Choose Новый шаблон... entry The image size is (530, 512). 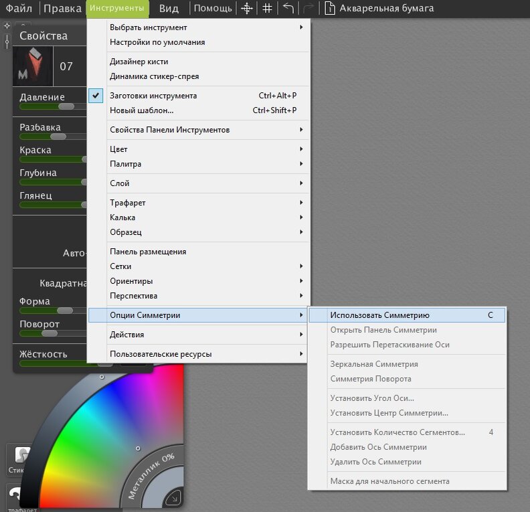pos(199,110)
